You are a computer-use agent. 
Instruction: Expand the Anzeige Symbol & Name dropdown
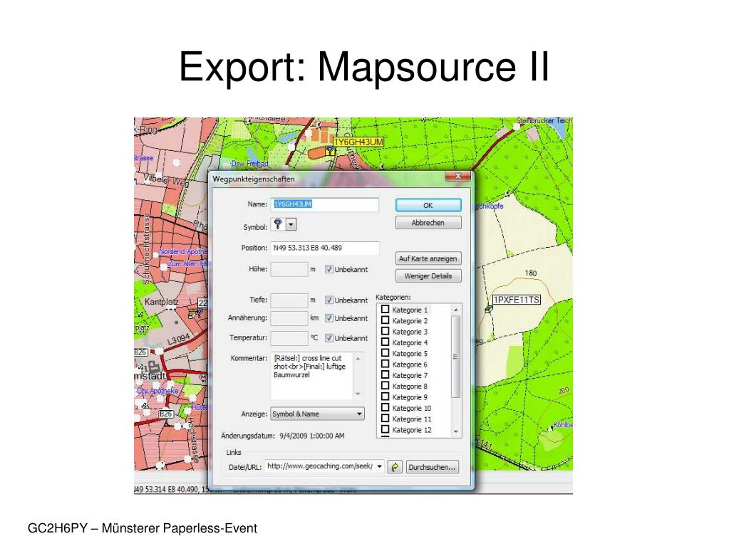pos(359,414)
